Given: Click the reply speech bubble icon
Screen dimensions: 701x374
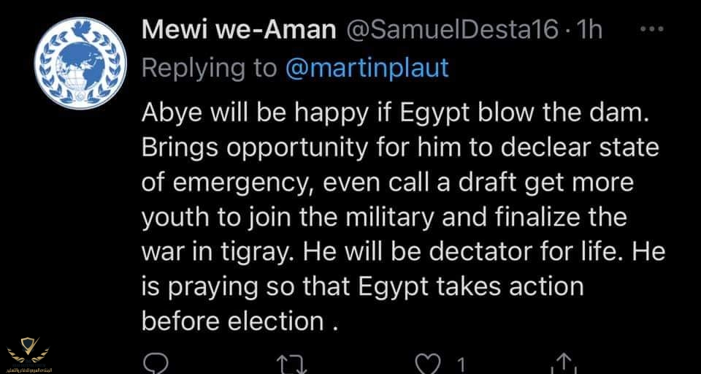Looking at the screenshot, I should pos(156,364).
